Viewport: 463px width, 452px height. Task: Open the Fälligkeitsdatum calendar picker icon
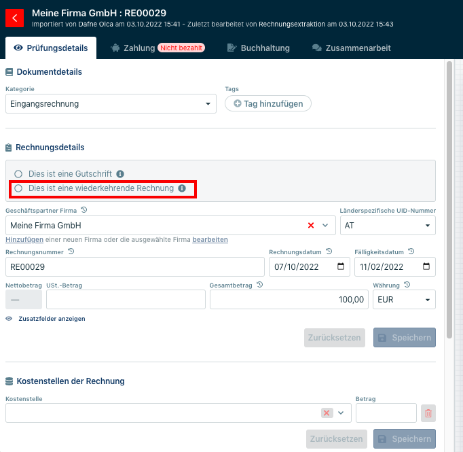426,266
